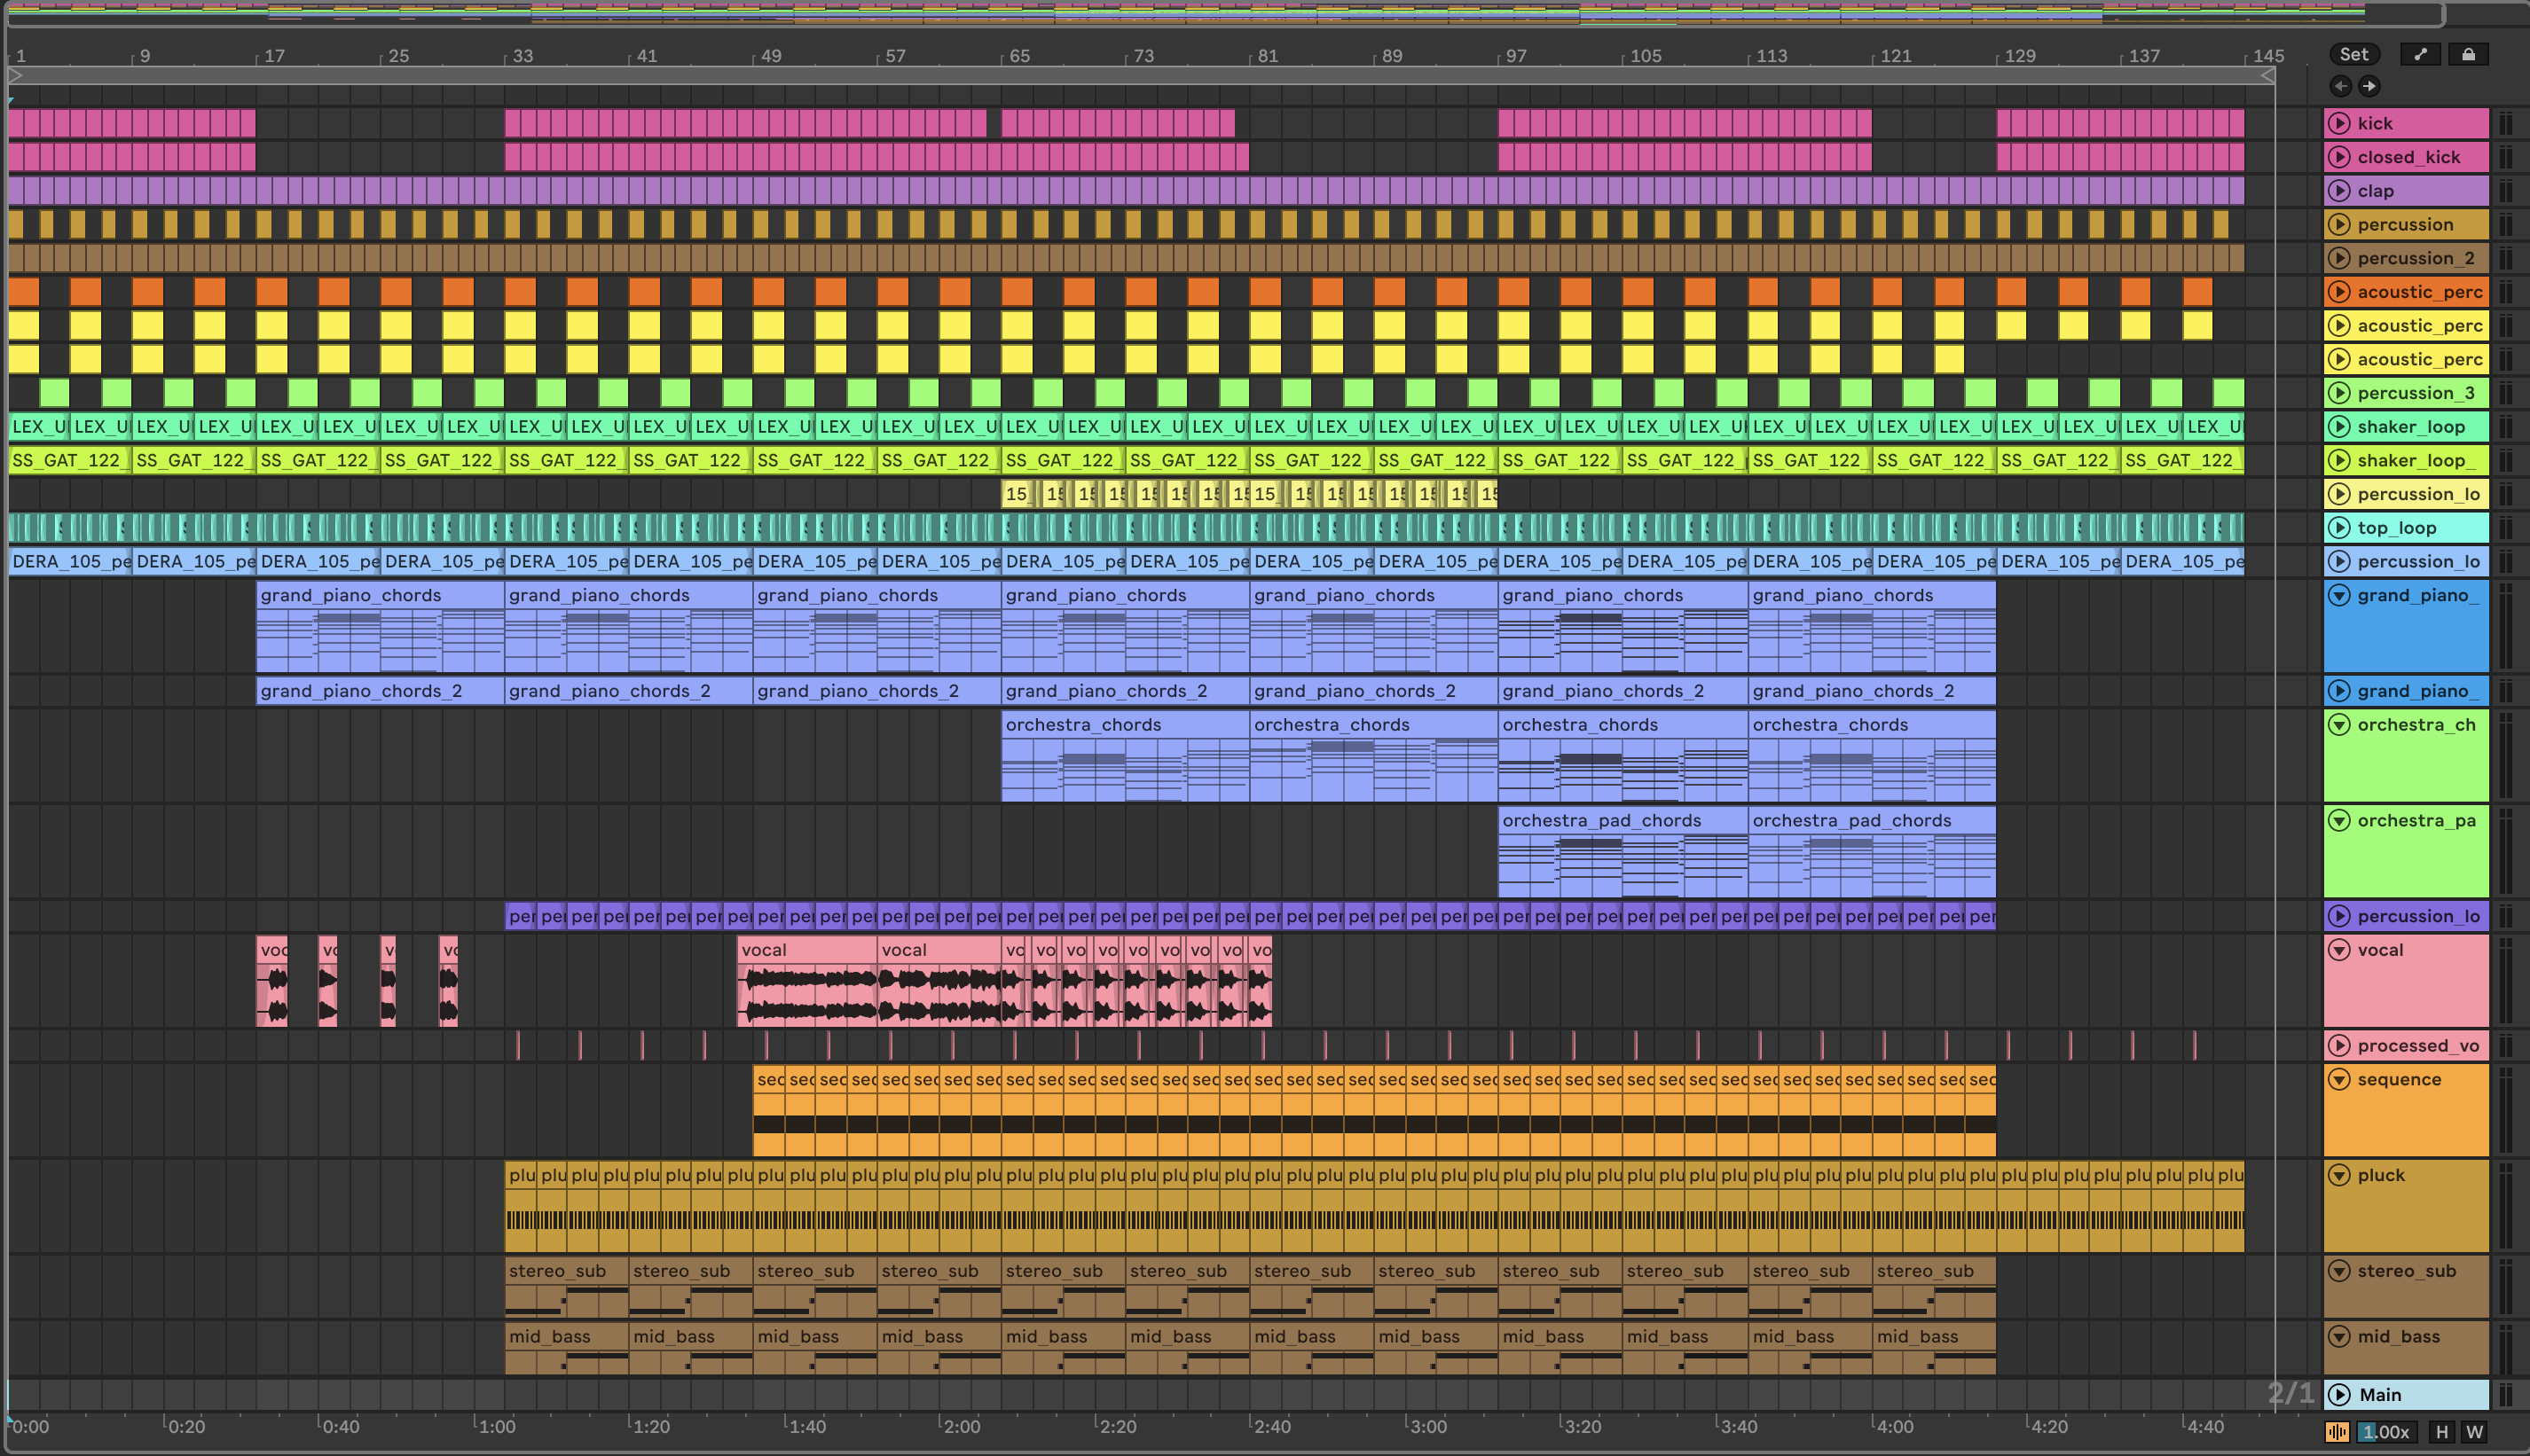
Task: Click bar 65 on the beat ruler
Action: [x=1018, y=56]
